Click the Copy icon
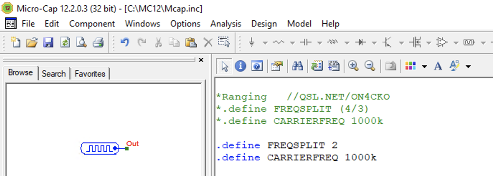 pos(174,43)
